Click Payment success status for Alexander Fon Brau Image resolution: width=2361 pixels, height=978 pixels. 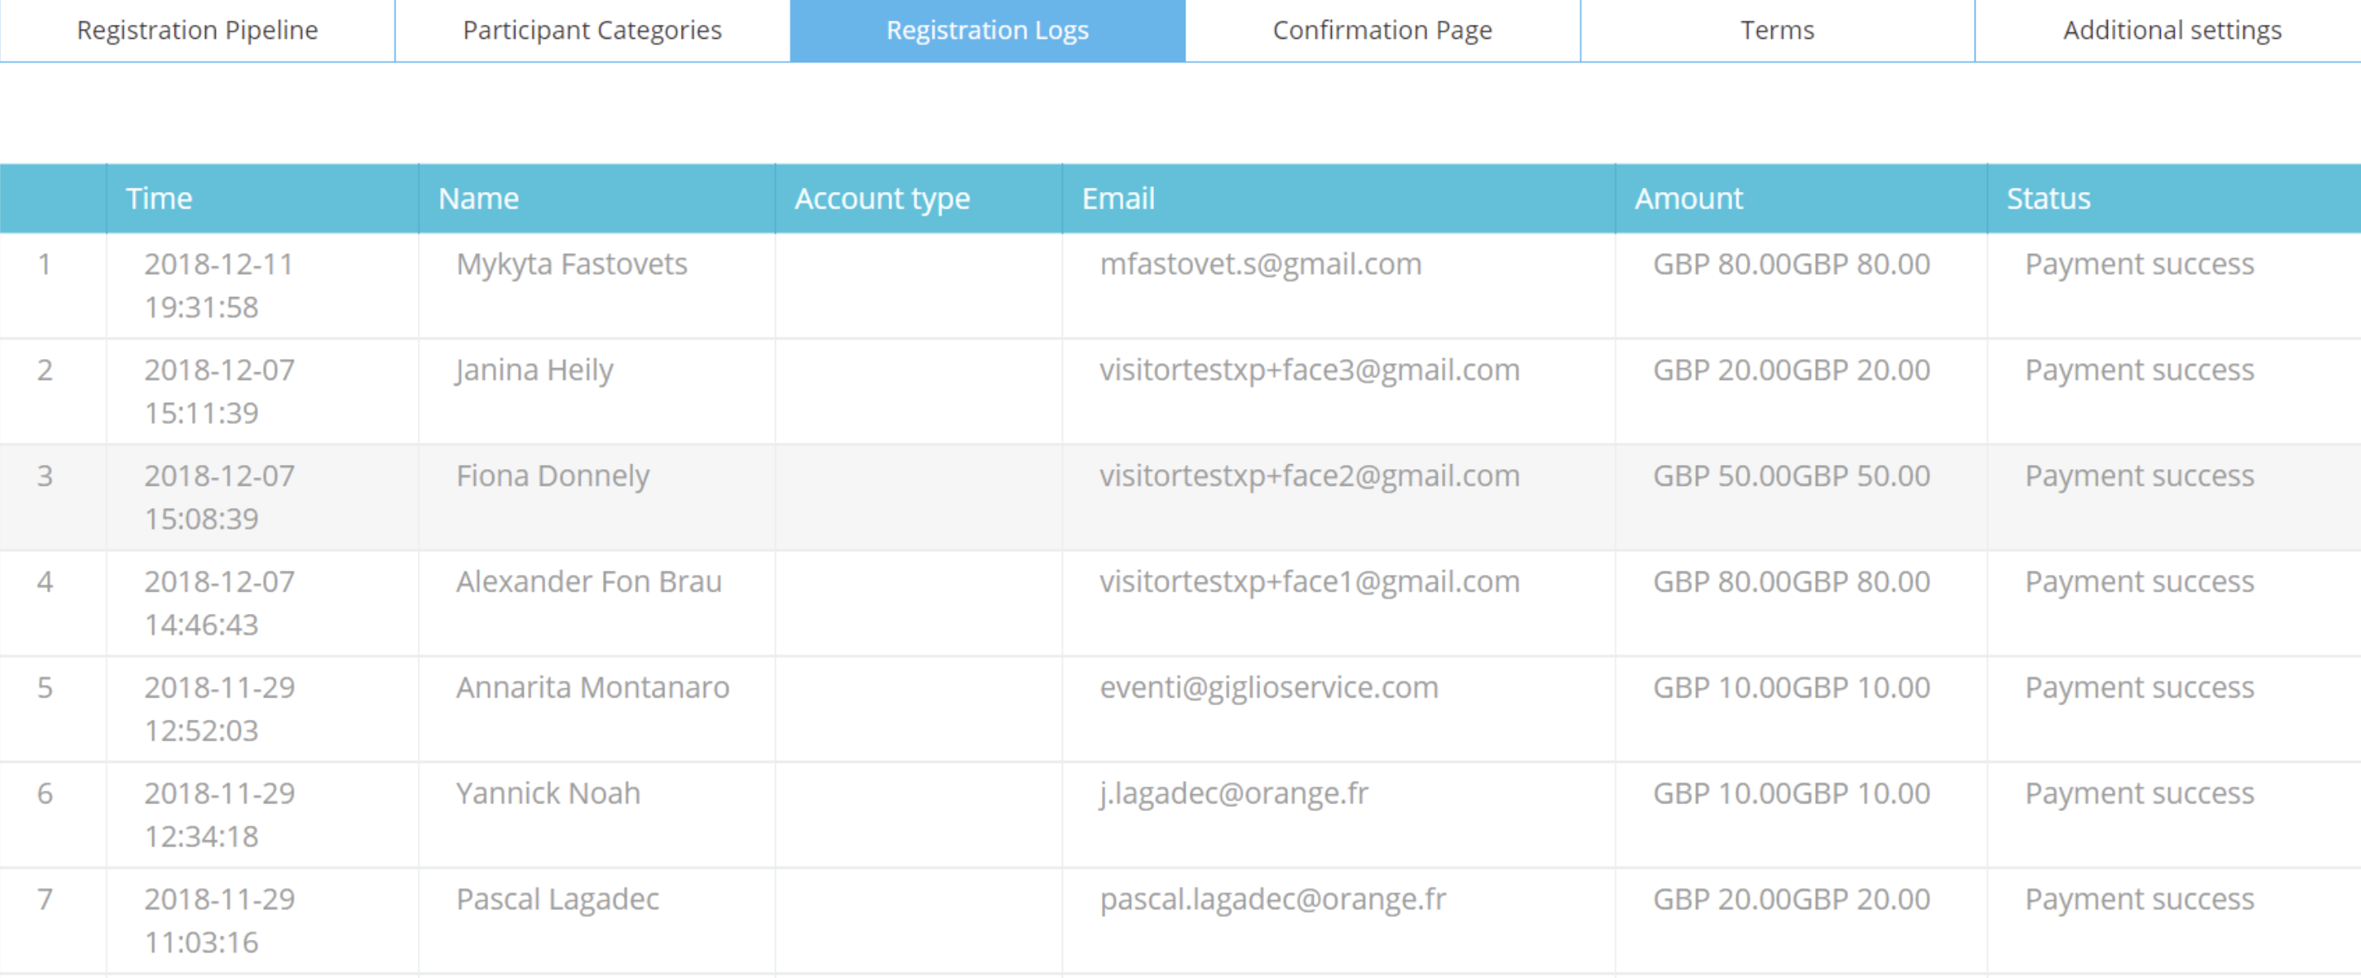[2139, 582]
